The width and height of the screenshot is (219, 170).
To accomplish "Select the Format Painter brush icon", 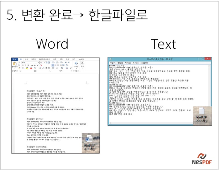I will click(19, 68).
